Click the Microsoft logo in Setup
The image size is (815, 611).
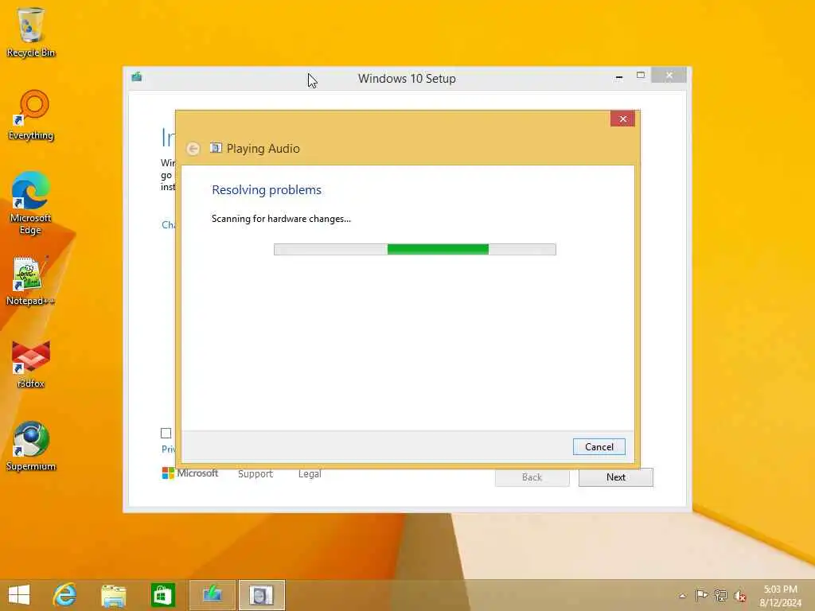[x=190, y=473]
